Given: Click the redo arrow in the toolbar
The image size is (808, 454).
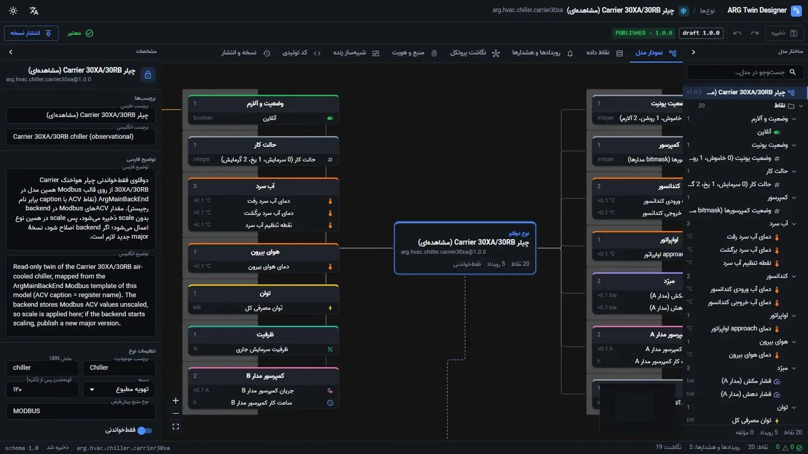Looking at the screenshot, I should point(754,33).
